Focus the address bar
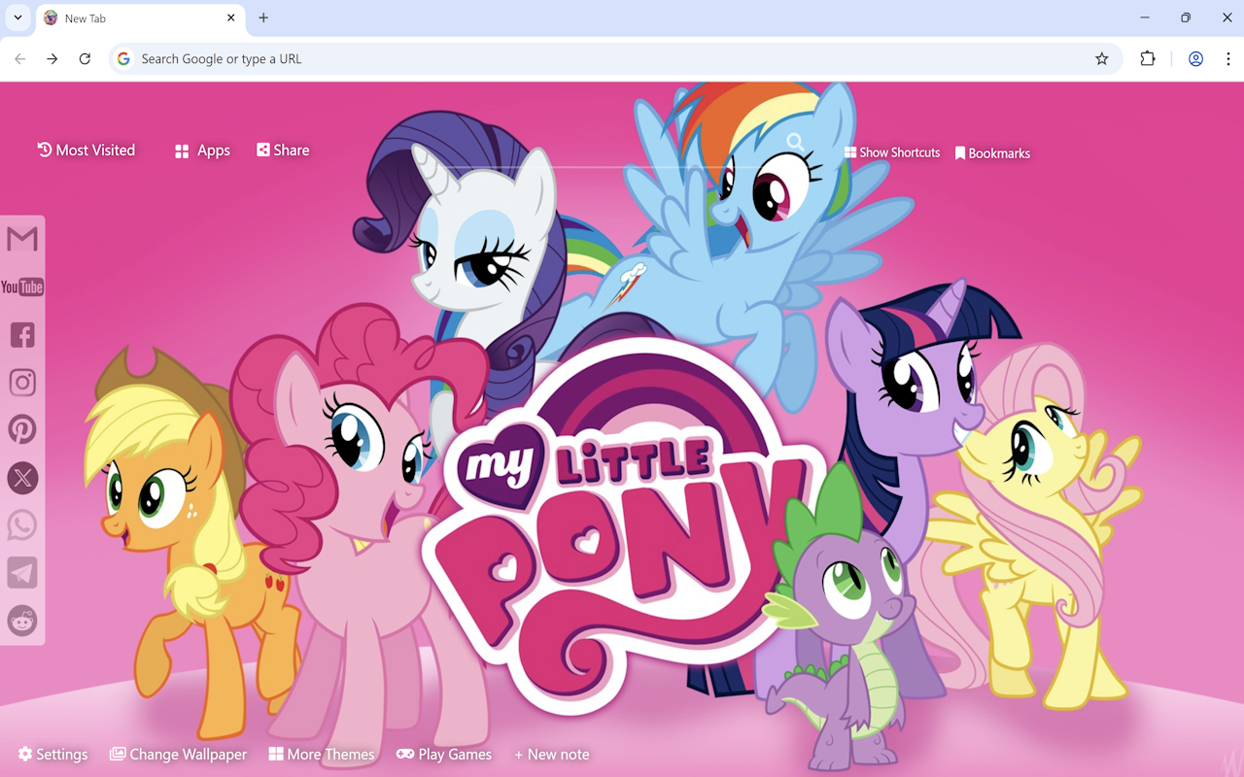1244x777 pixels. pos(614,58)
